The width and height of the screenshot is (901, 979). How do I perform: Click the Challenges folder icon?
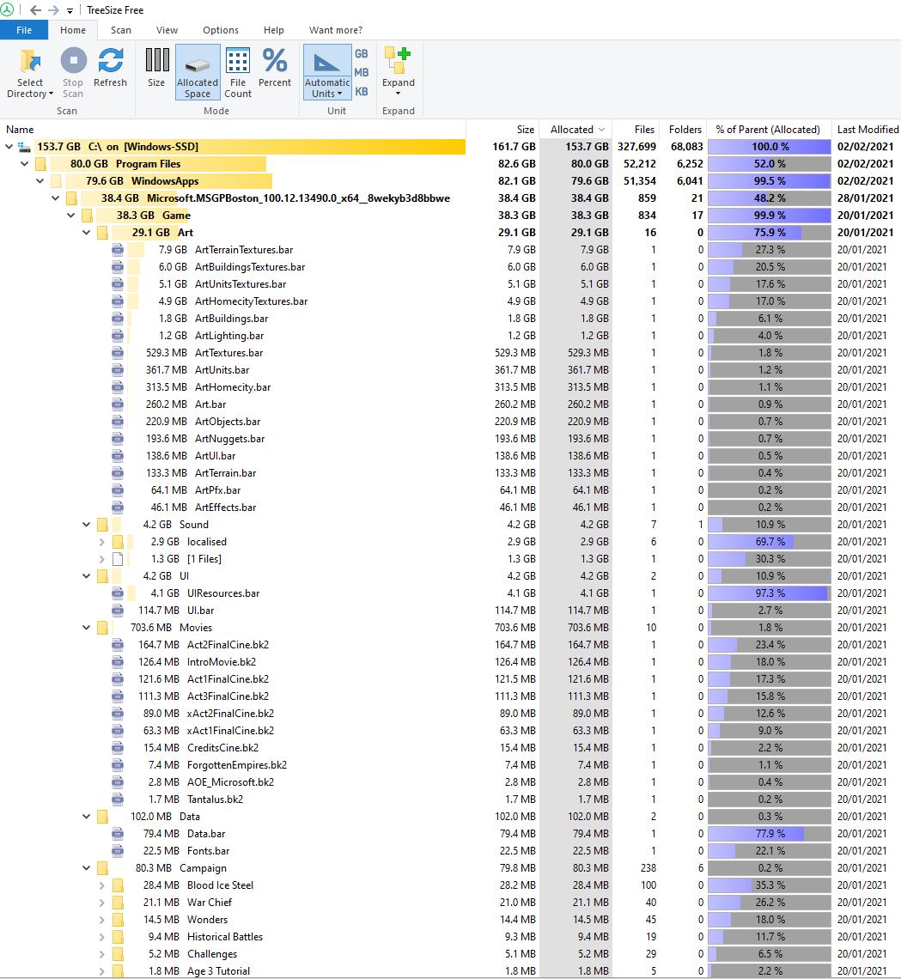pos(118,954)
